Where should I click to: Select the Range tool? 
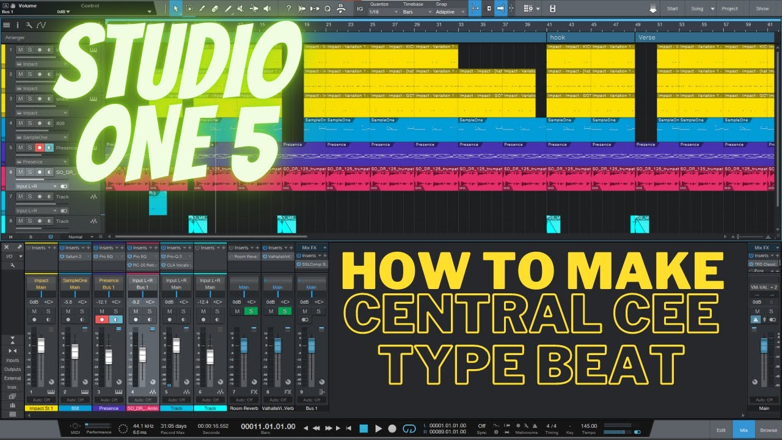point(189,9)
